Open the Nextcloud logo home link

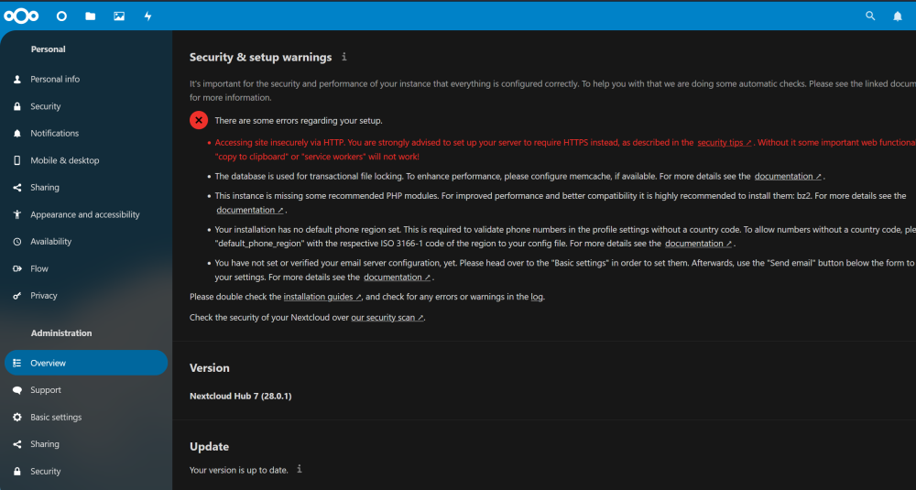21,16
